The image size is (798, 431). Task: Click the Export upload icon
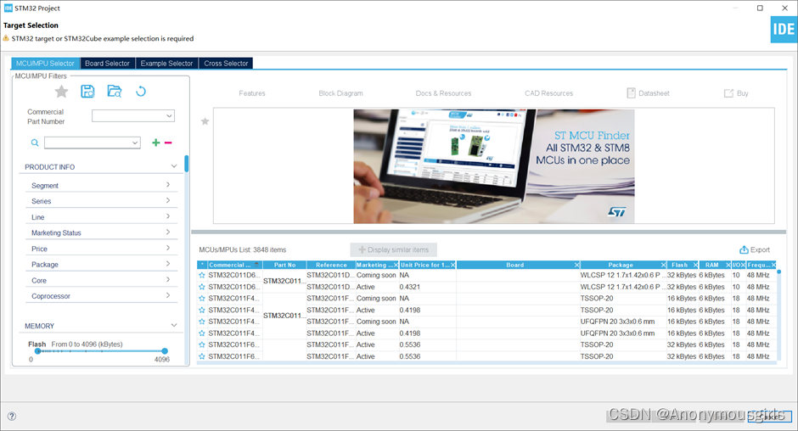[744, 249]
